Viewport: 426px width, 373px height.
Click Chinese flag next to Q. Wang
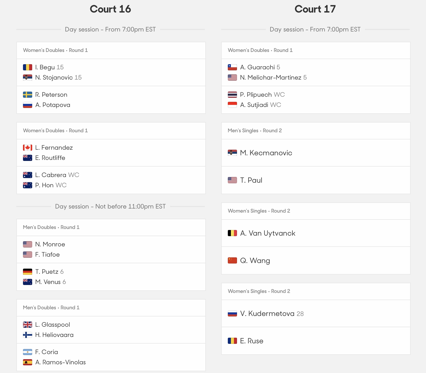[x=232, y=260]
